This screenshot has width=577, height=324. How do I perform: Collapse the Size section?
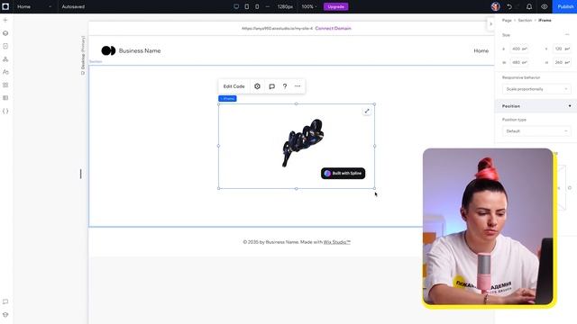(x=567, y=35)
